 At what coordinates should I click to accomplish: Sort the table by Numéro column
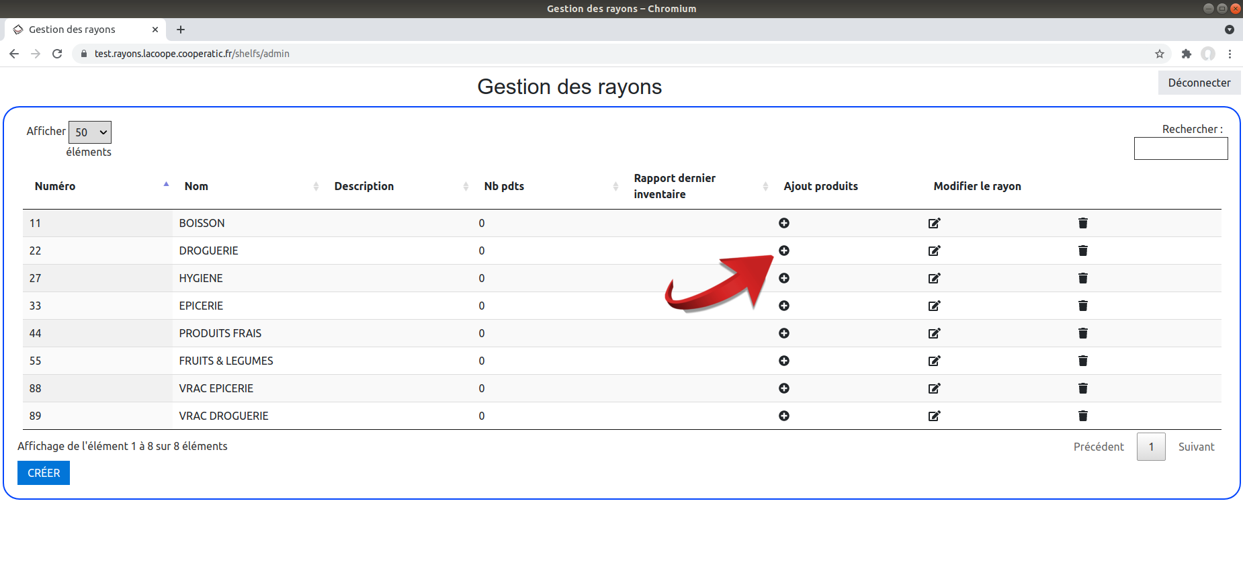pos(55,186)
